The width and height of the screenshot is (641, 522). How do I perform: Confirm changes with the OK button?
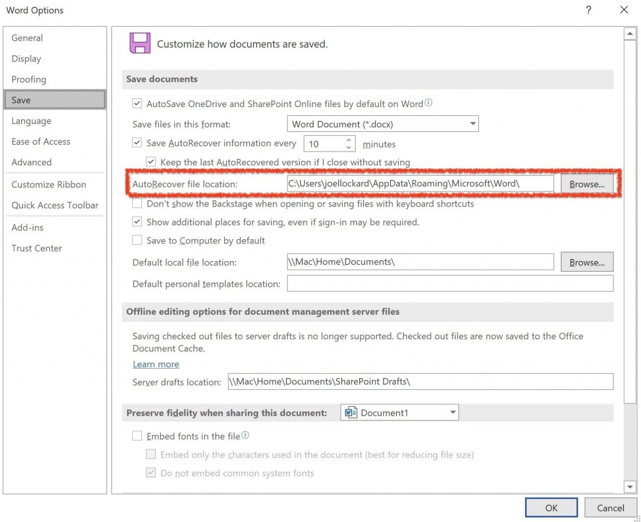coord(550,507)
